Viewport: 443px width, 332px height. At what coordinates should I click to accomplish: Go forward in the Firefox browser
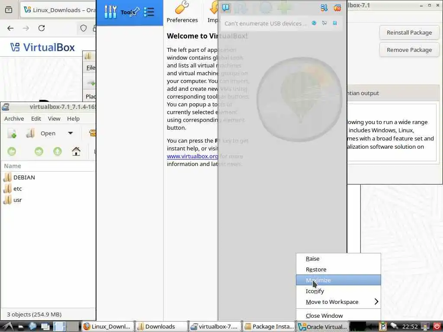click(x=26, y=28)
